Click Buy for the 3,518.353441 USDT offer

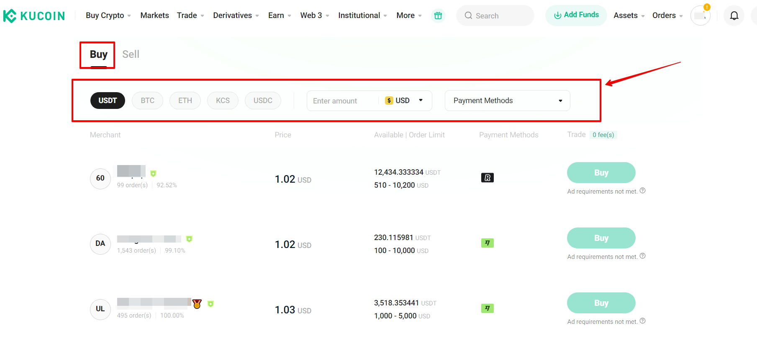pyautogui.click(x=601, y=303)
